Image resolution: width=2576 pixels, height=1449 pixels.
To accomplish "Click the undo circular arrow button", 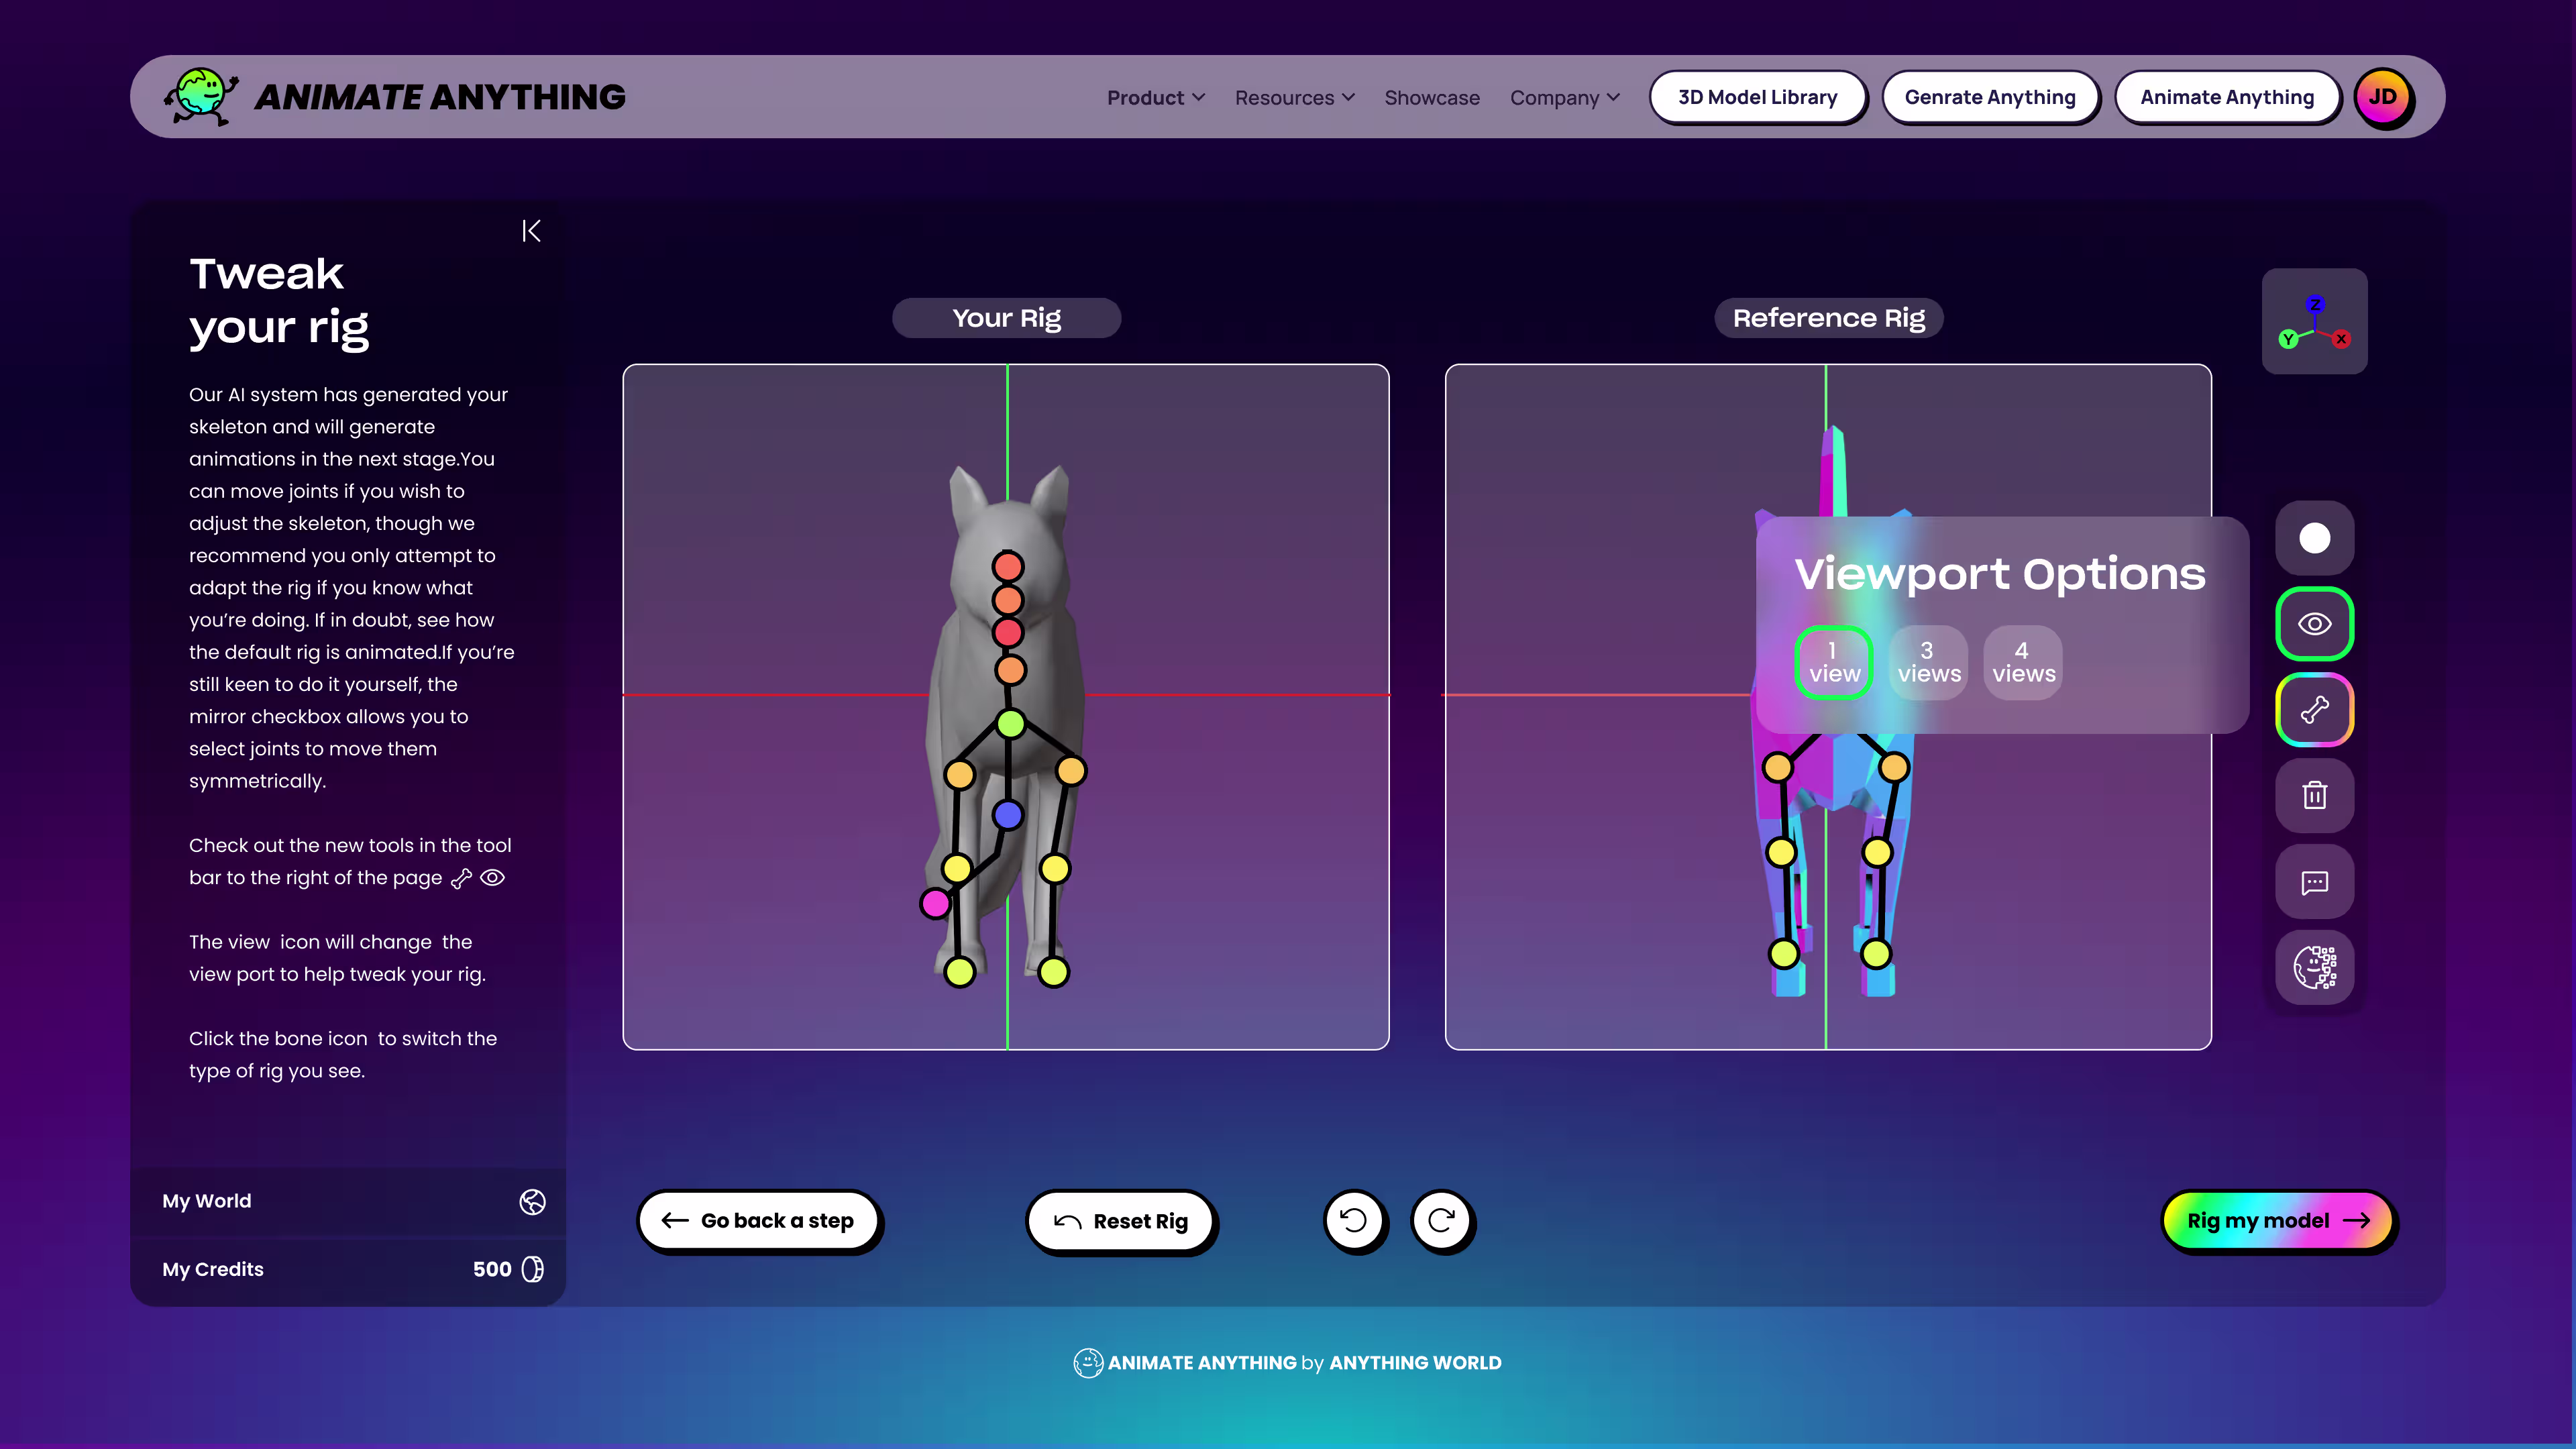I will [1354, 1220].
